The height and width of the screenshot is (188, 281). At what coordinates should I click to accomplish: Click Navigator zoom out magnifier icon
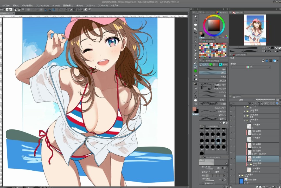[x=266, y=48]
